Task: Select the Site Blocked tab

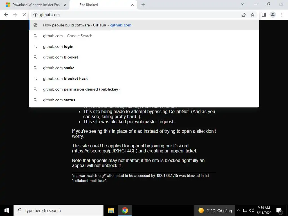Action: 103,5
